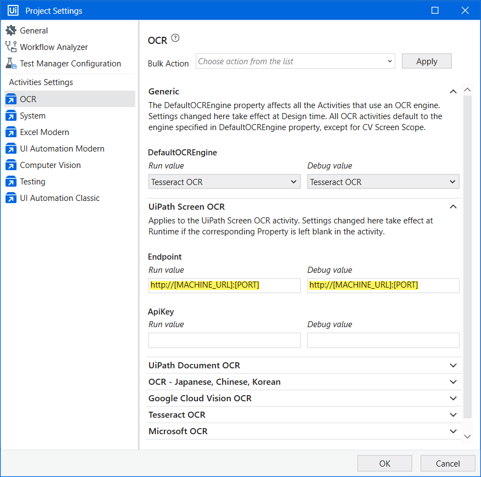Click the Computer Vision activities icon

[x=11, y=165]
